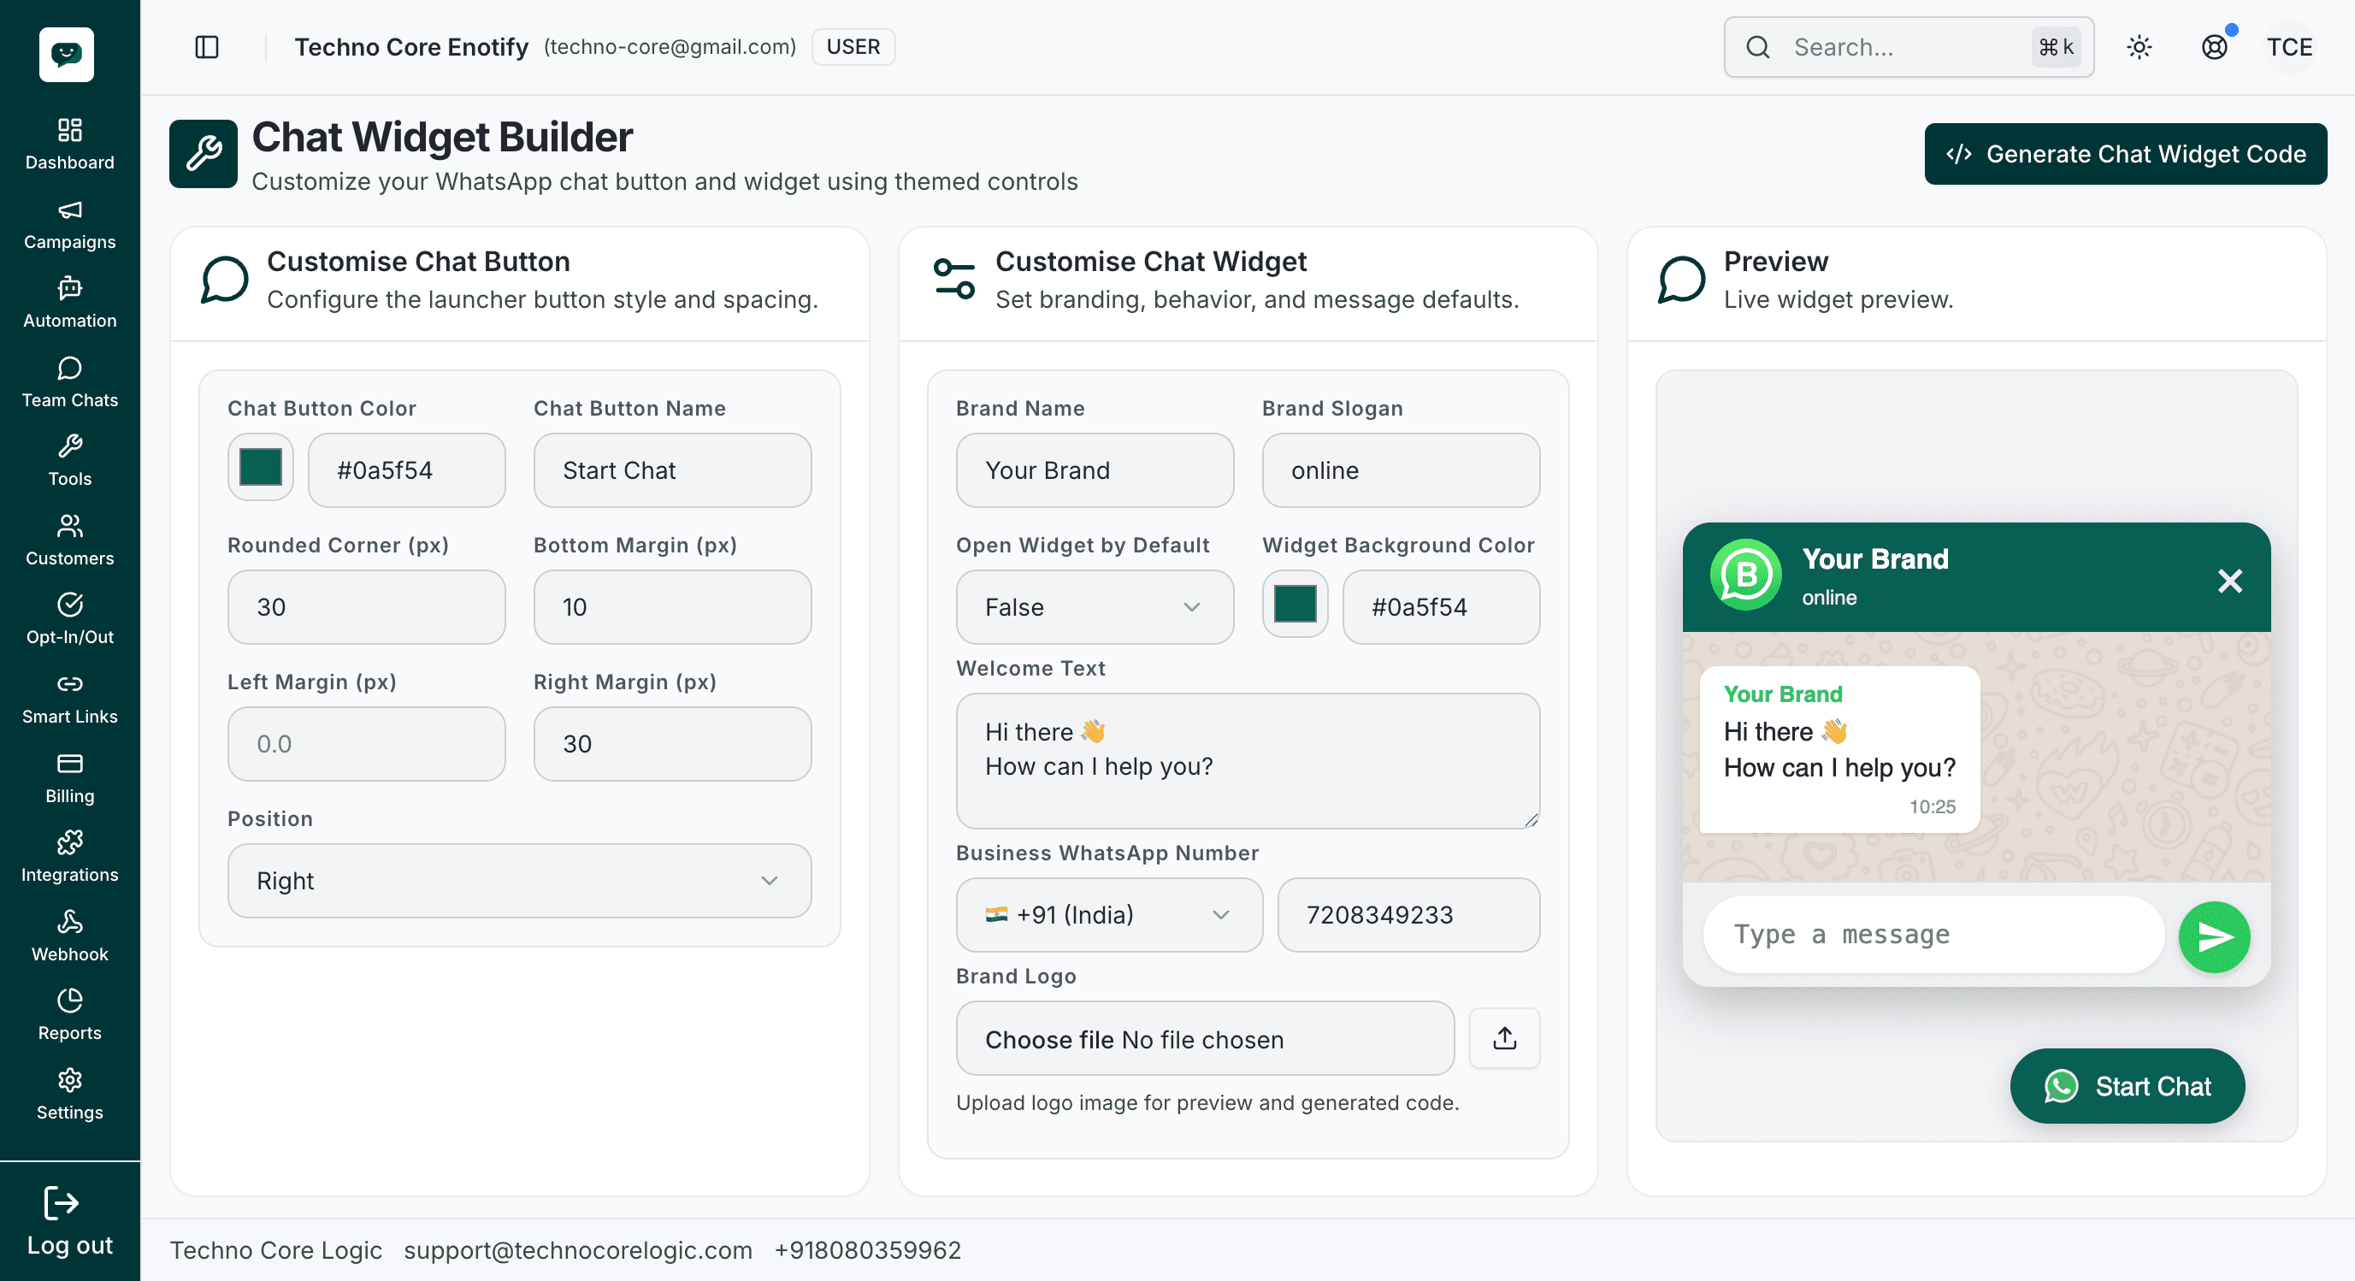Switch light theme sun icon
The height and width of the screenshot is (1281, 2355).
2140,47
